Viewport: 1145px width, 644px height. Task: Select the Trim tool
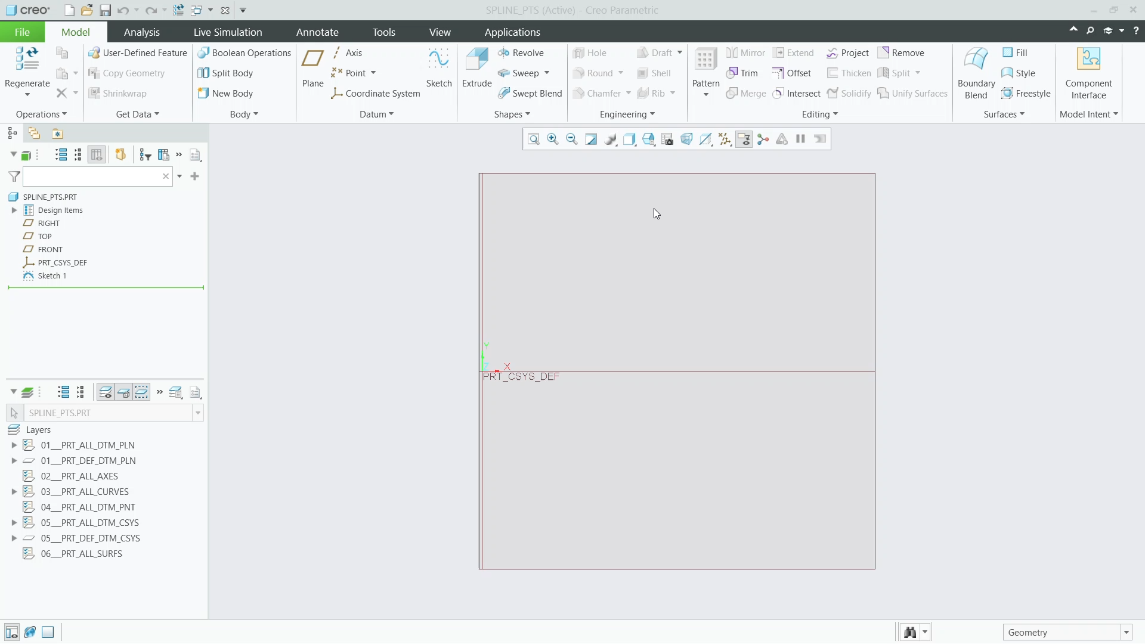(742, 73)
